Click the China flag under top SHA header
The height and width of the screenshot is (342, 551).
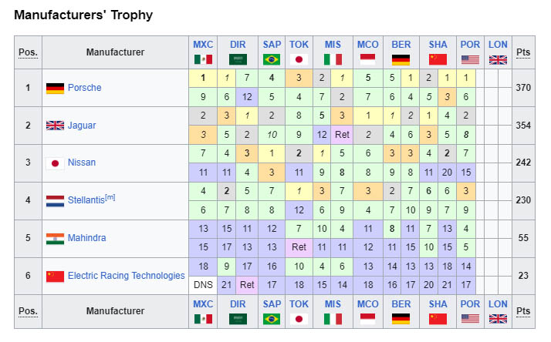tap(438, 59)
